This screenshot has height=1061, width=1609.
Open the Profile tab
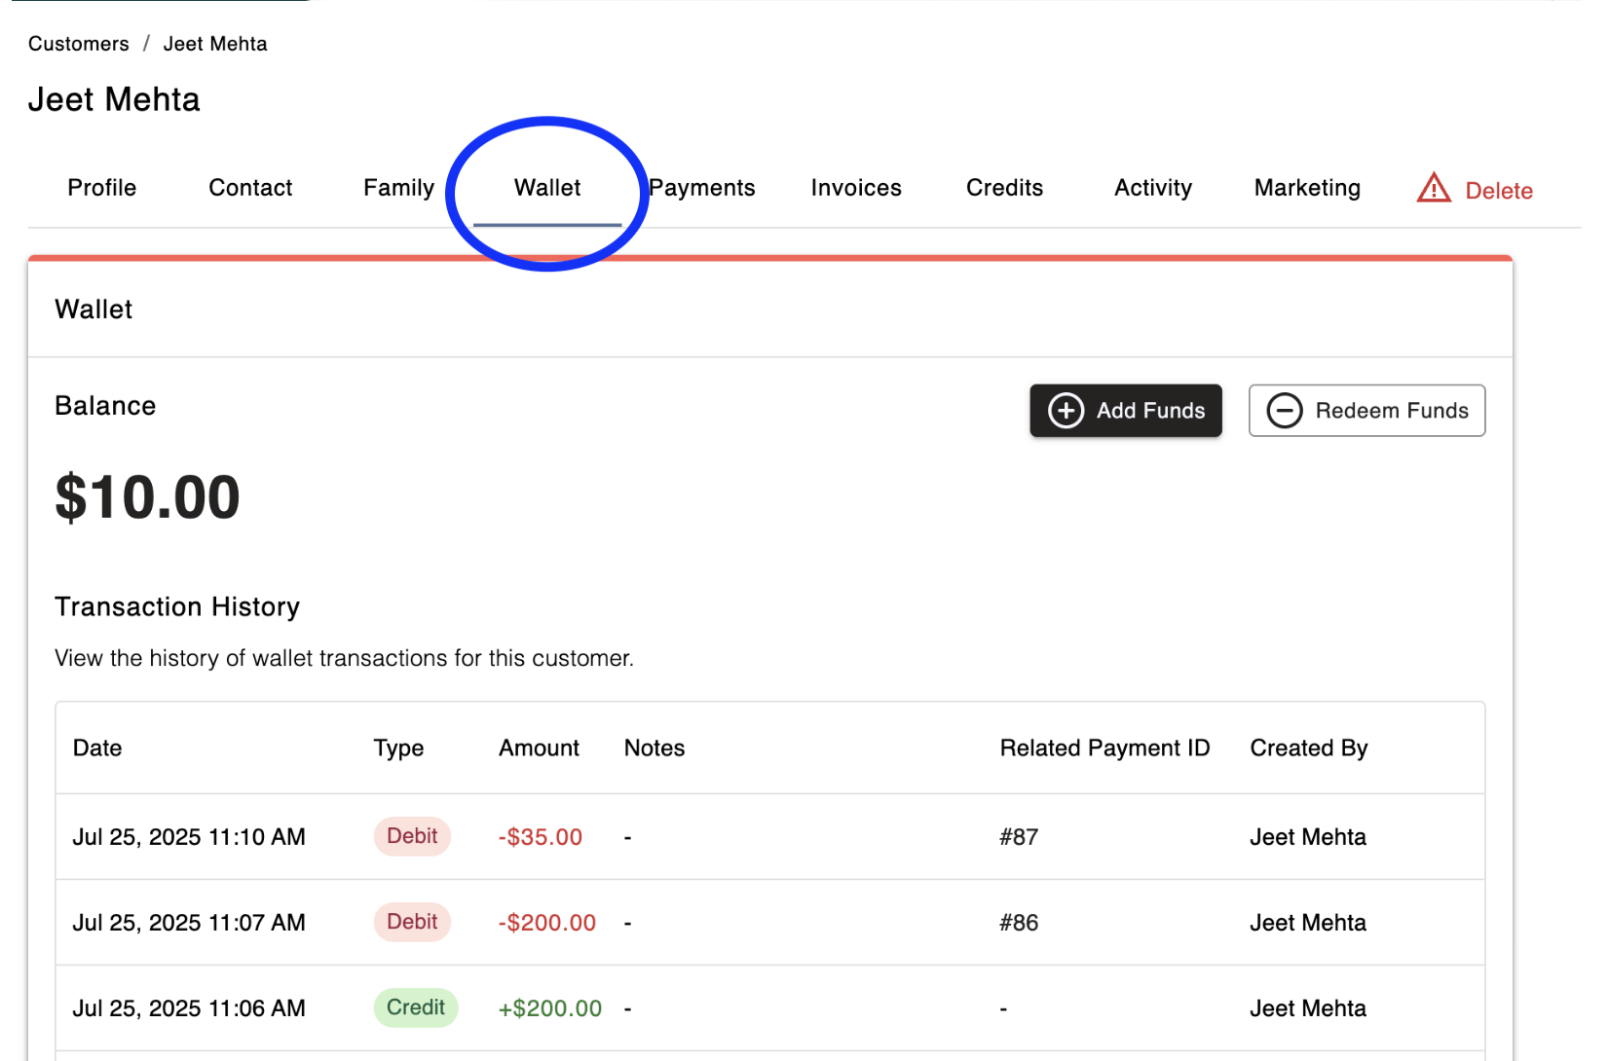click(102, 188)
